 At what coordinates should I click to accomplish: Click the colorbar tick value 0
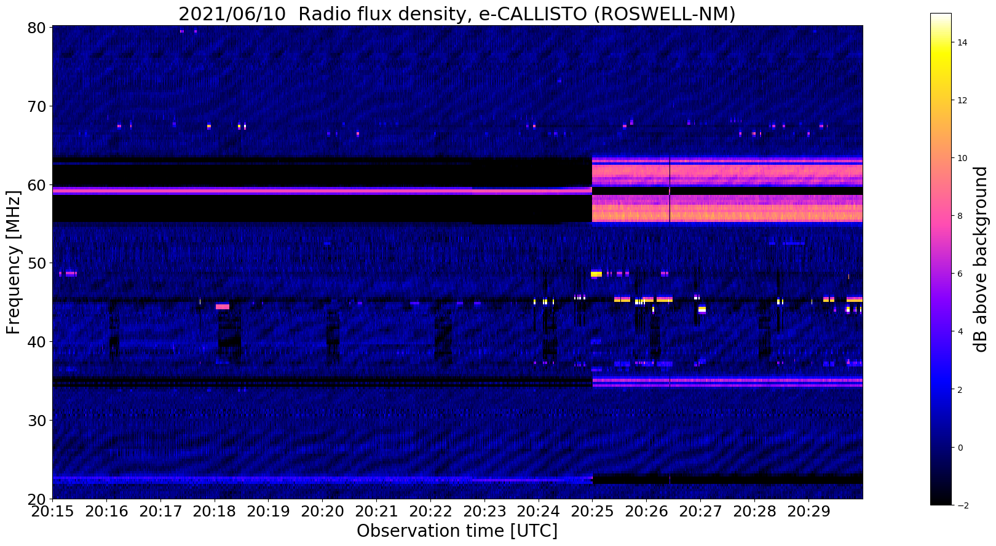(x=959, y=447)
